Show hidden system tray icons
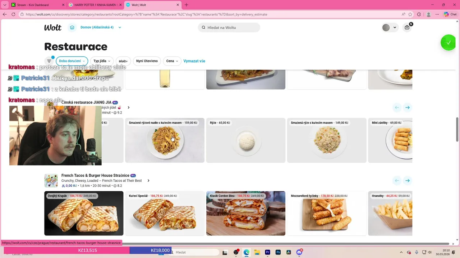 click(401, 252)
